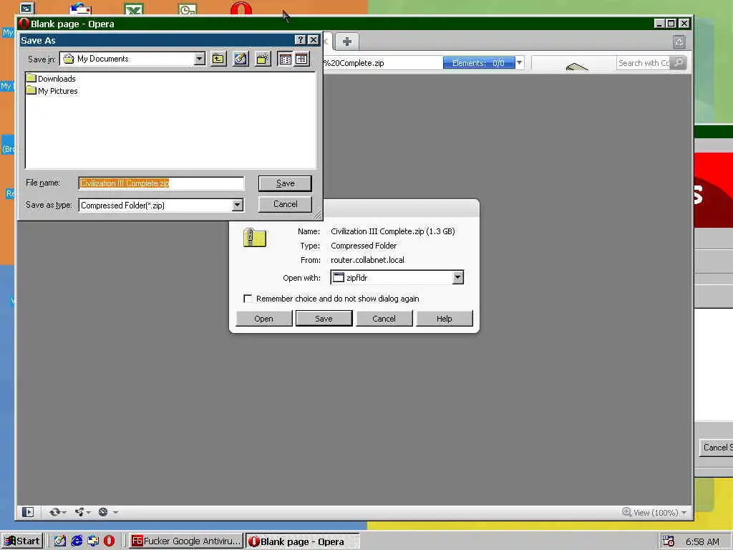Open the My Pictures folder in Save As
This screenshot has width=733, height=550.
coord(52,91)
